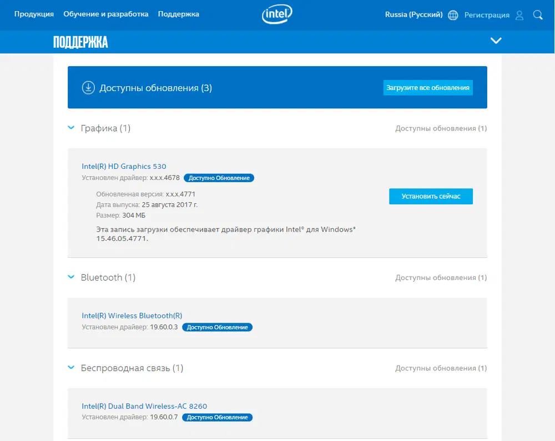Click the driver description mentioning 15.46.05.4771

[226, 234]
